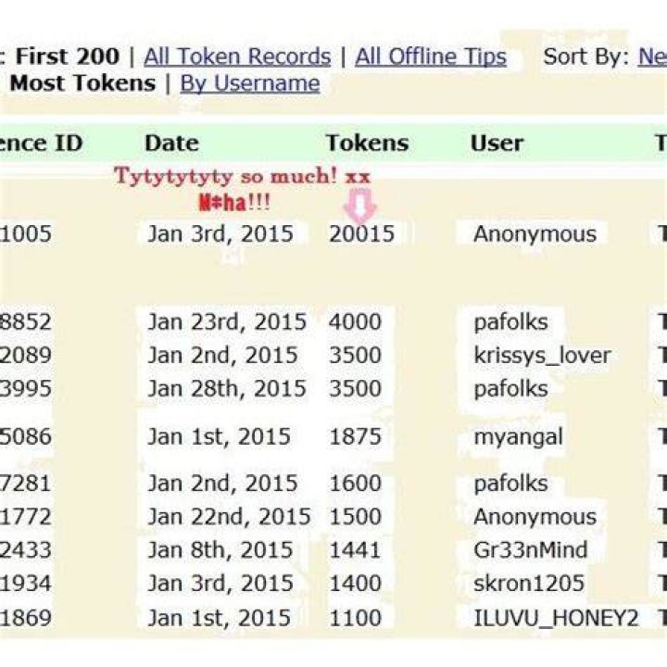Click user krissys_lover
Viewport: 667px width, 667px height.
tap(542, 356)
